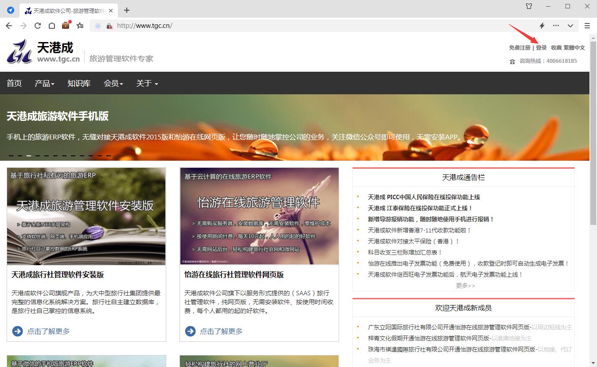Click the 旅游管理软件专家 slogan text
The height and width of the screenshot is (367, 597).
pyautogui.click(x=121, y=58)
